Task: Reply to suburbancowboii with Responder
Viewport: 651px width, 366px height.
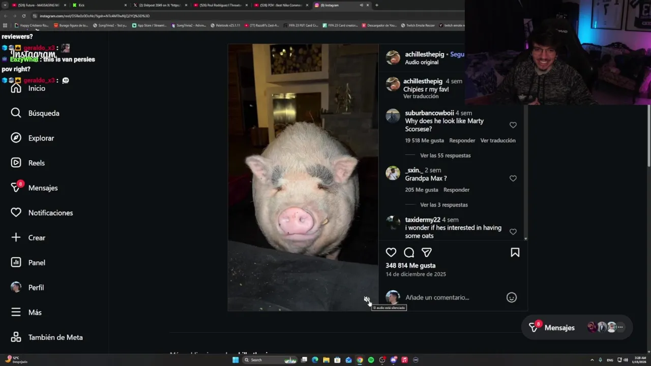Action: (462, 140)
